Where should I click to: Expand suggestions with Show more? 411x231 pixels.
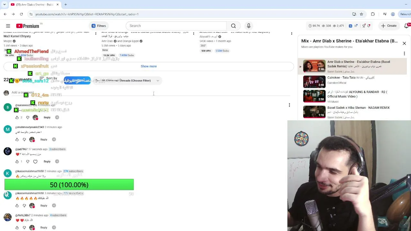tap(149, 66)
